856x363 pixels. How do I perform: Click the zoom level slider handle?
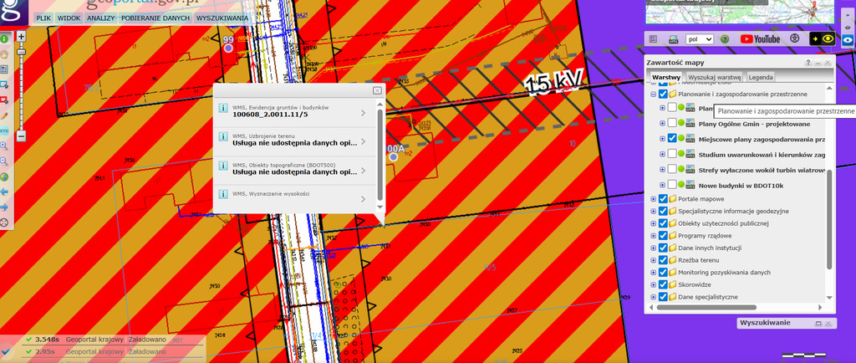click(x=22, y=50)
